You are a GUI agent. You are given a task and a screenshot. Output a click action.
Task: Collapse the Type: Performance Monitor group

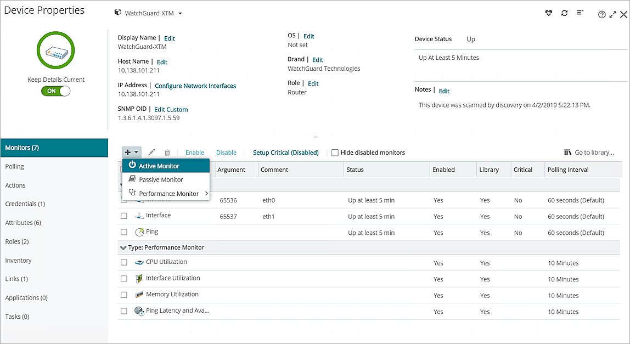click(123, 247)
